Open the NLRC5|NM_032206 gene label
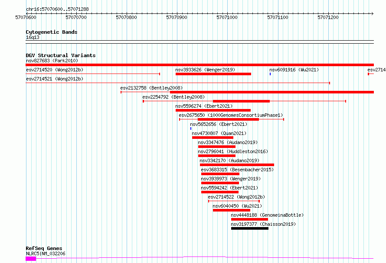The image size is (386, 263). (x=46, y=253)
